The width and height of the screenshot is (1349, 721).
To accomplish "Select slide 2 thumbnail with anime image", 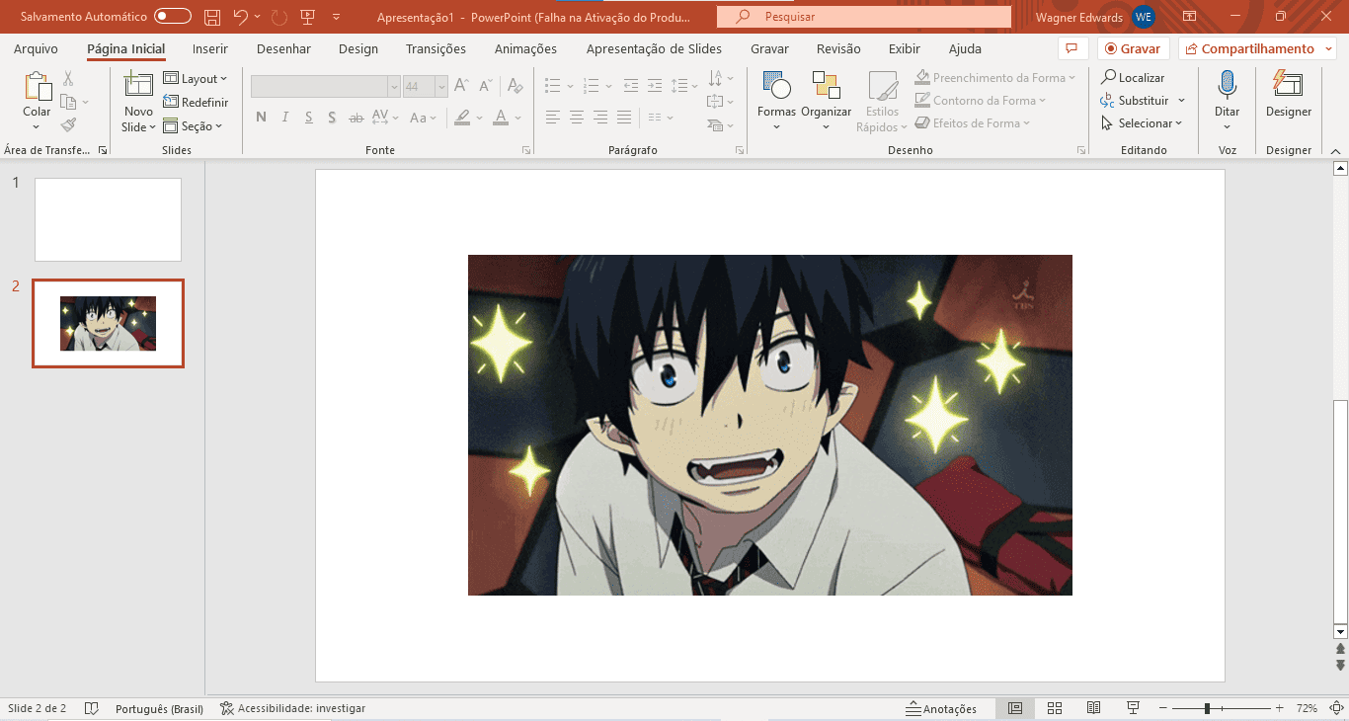I will 108,323.
